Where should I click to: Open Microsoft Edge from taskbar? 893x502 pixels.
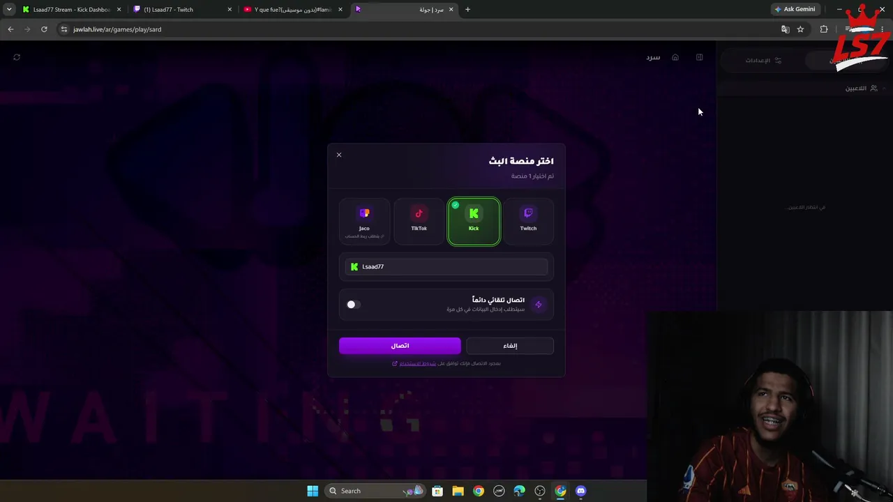(520, 491)
